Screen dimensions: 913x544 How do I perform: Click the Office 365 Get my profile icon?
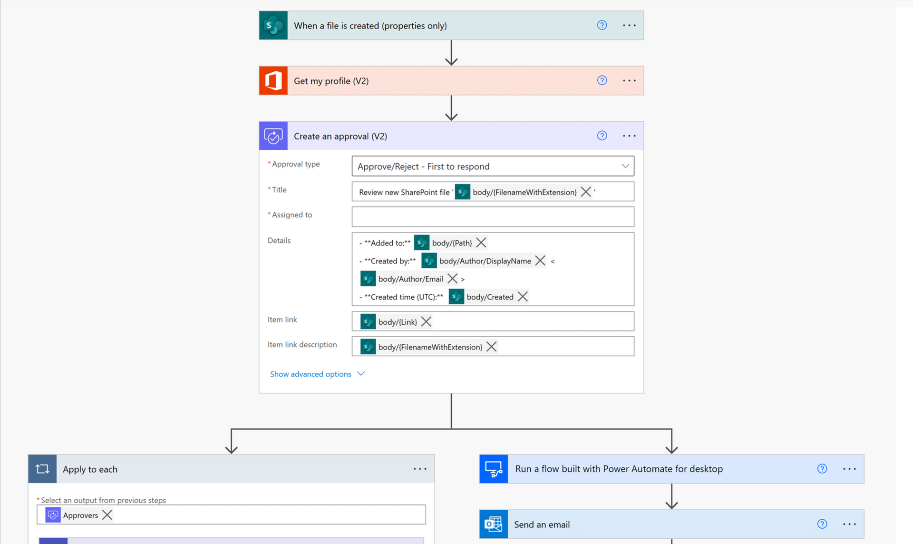[x=273, y=81]
